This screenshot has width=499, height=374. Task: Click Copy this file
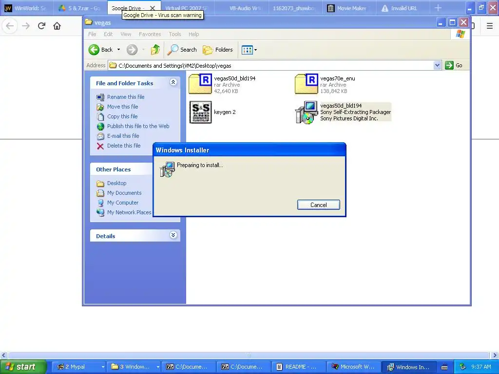(122, 116)
